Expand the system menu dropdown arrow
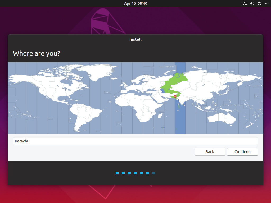This screenshot has width=271, height=203. click(x=266, y=3)
